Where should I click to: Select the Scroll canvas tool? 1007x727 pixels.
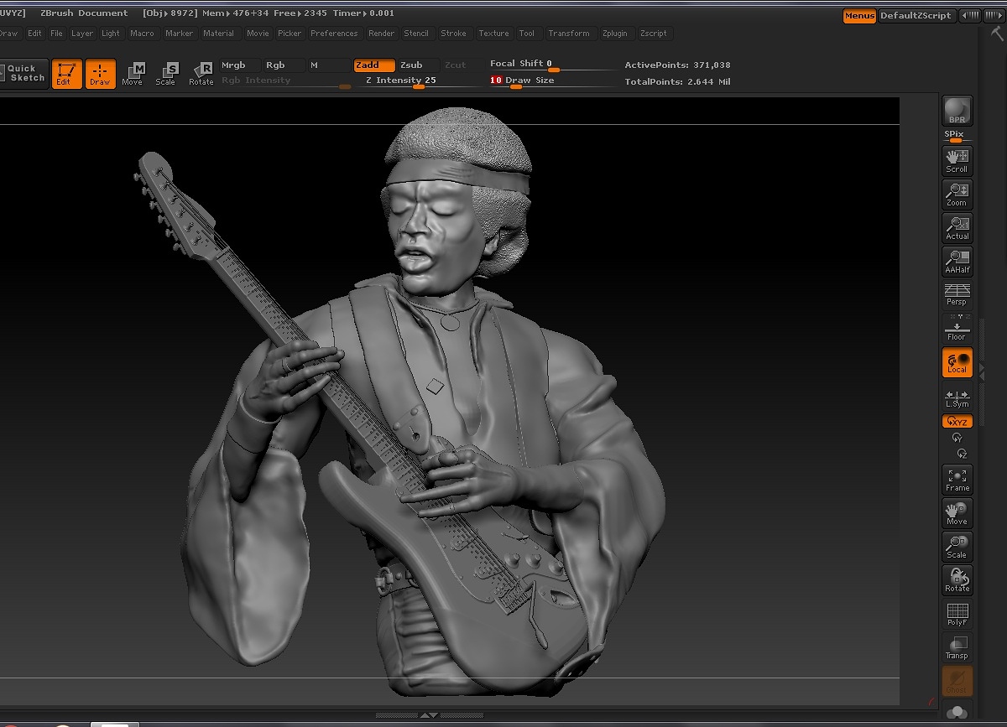click(x=957, y=160)
